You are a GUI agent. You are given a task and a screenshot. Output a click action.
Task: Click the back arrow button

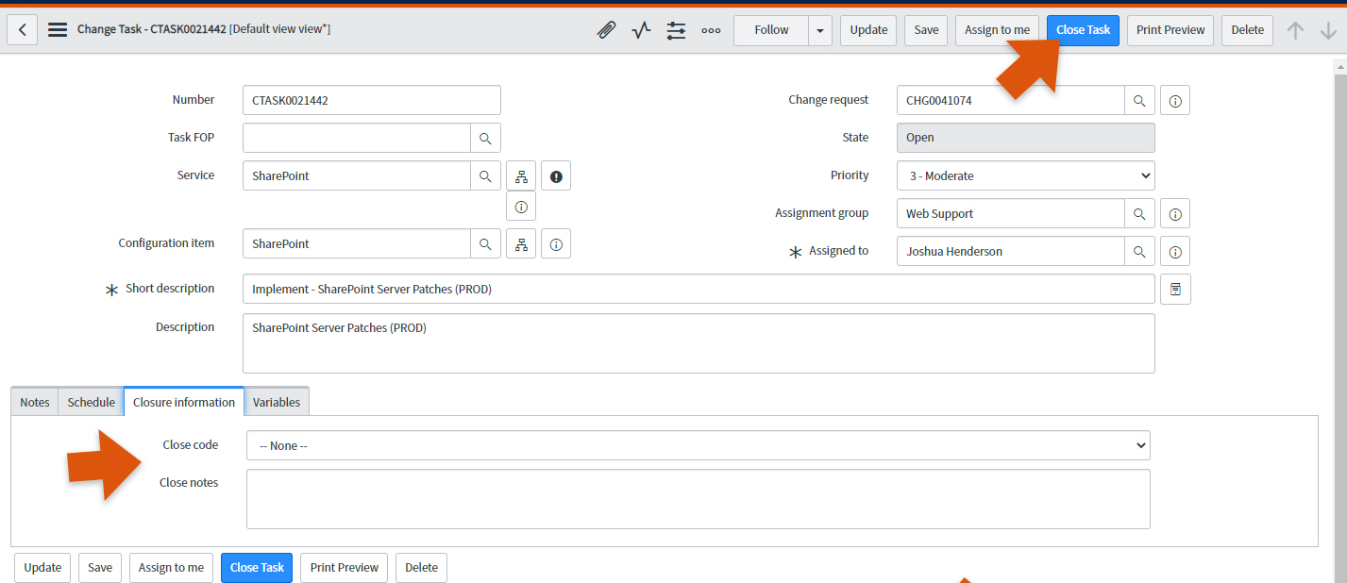(x=23, y=30)
